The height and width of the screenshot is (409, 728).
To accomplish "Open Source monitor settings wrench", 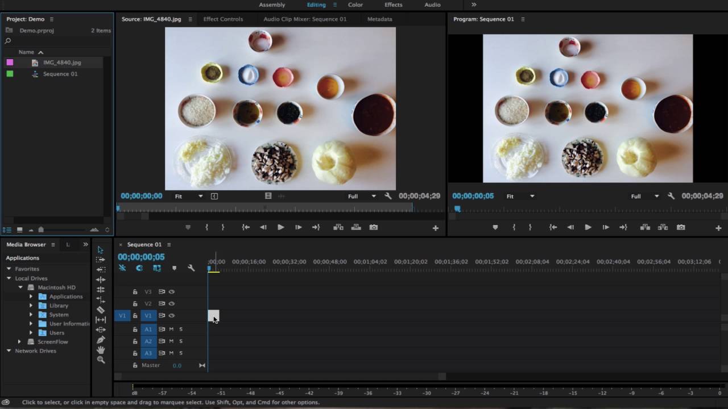I will (388, 196).
